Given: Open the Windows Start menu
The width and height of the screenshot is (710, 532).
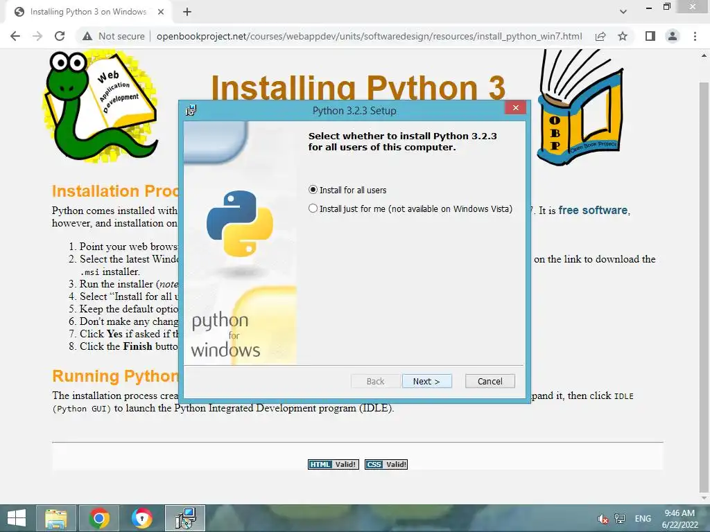Looking at the screenshot, I should pos(17,518).
